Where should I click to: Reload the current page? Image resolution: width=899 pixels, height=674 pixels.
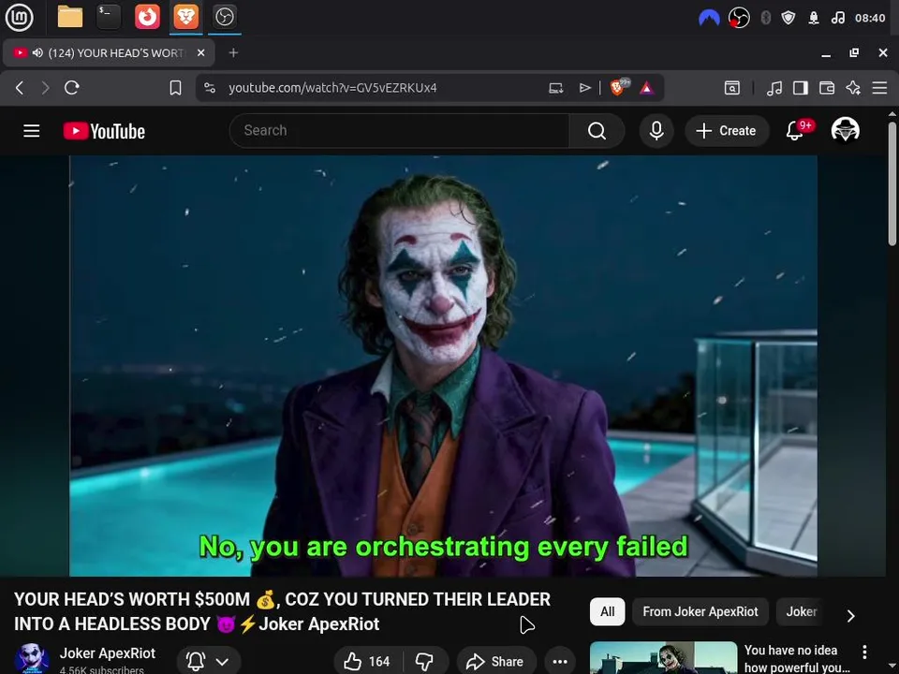pos(72,88)
